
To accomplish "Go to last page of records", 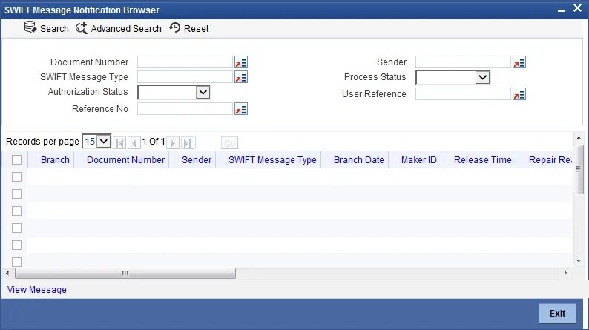I will (188, 142).
